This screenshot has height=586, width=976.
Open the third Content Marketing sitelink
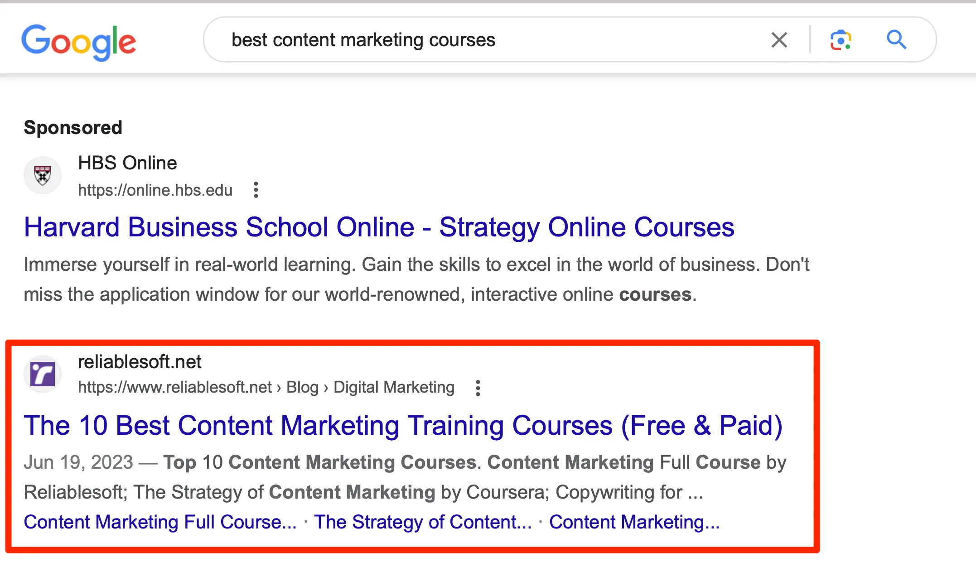click(x=634, y=522)
